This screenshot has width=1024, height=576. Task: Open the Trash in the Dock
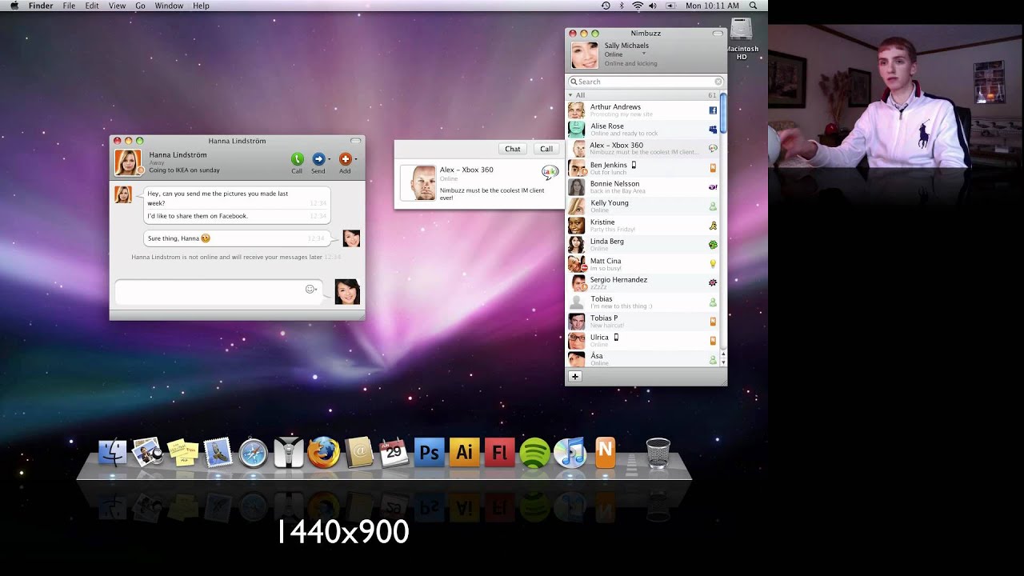(x=658, y=452)
